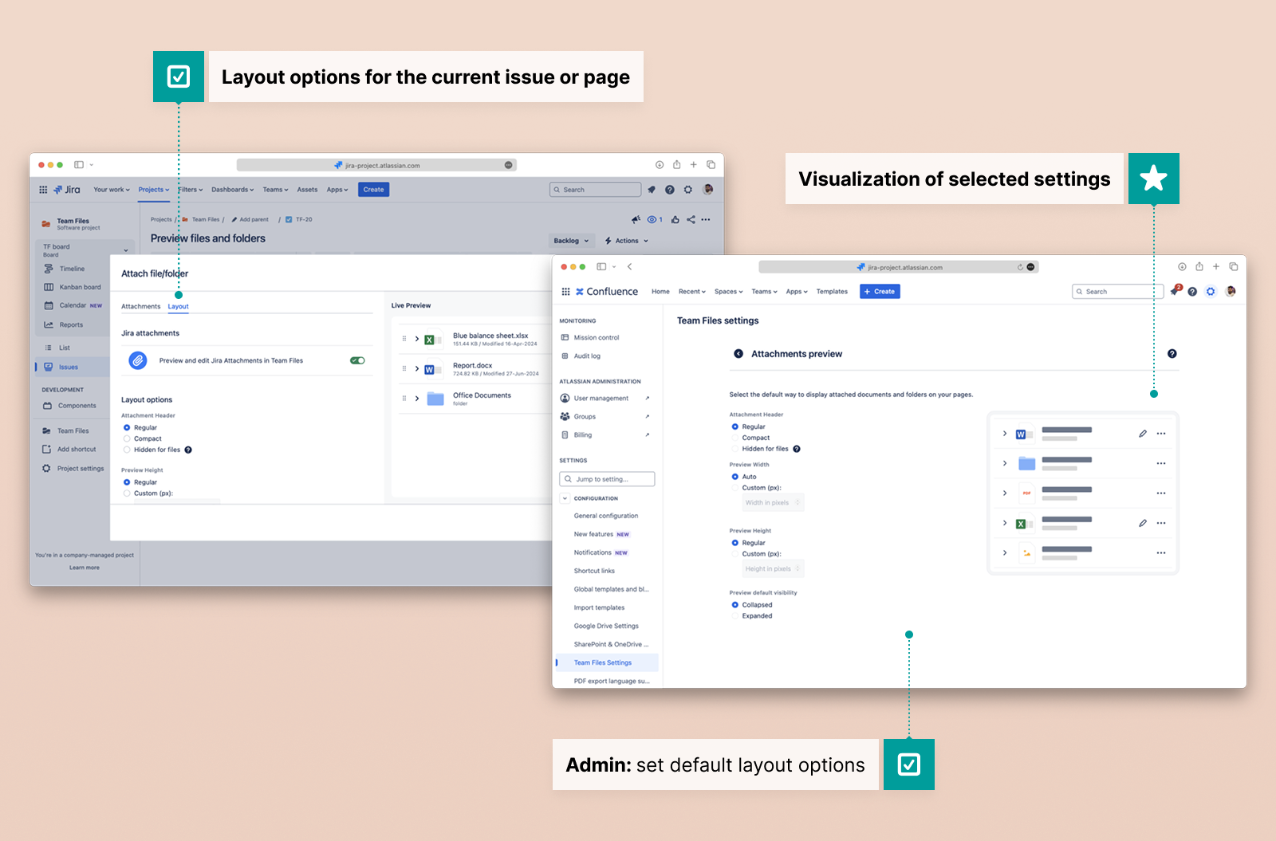Click the Confluence Create button
This screenshot has width=1276, height=841.
[x=880, y=292]
